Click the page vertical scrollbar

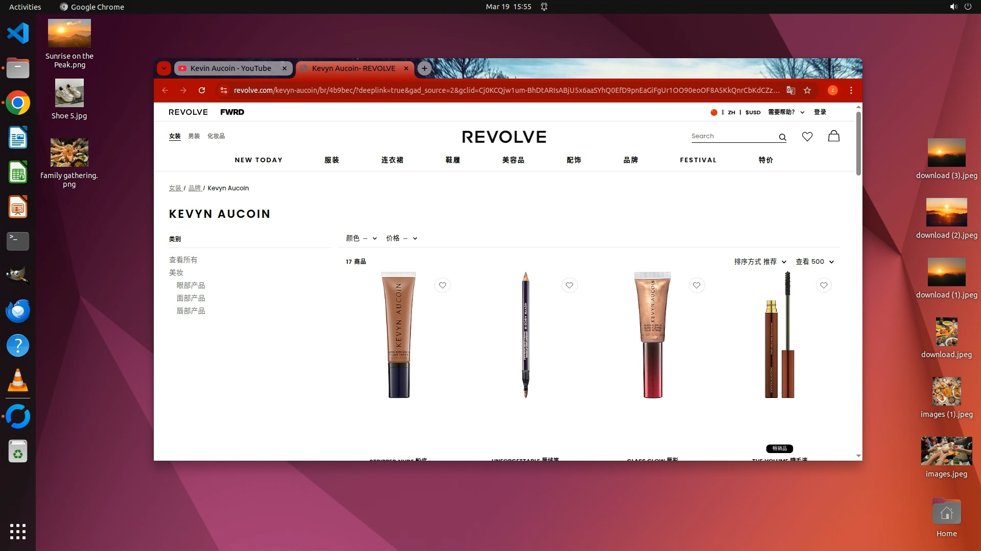[858, 143]
